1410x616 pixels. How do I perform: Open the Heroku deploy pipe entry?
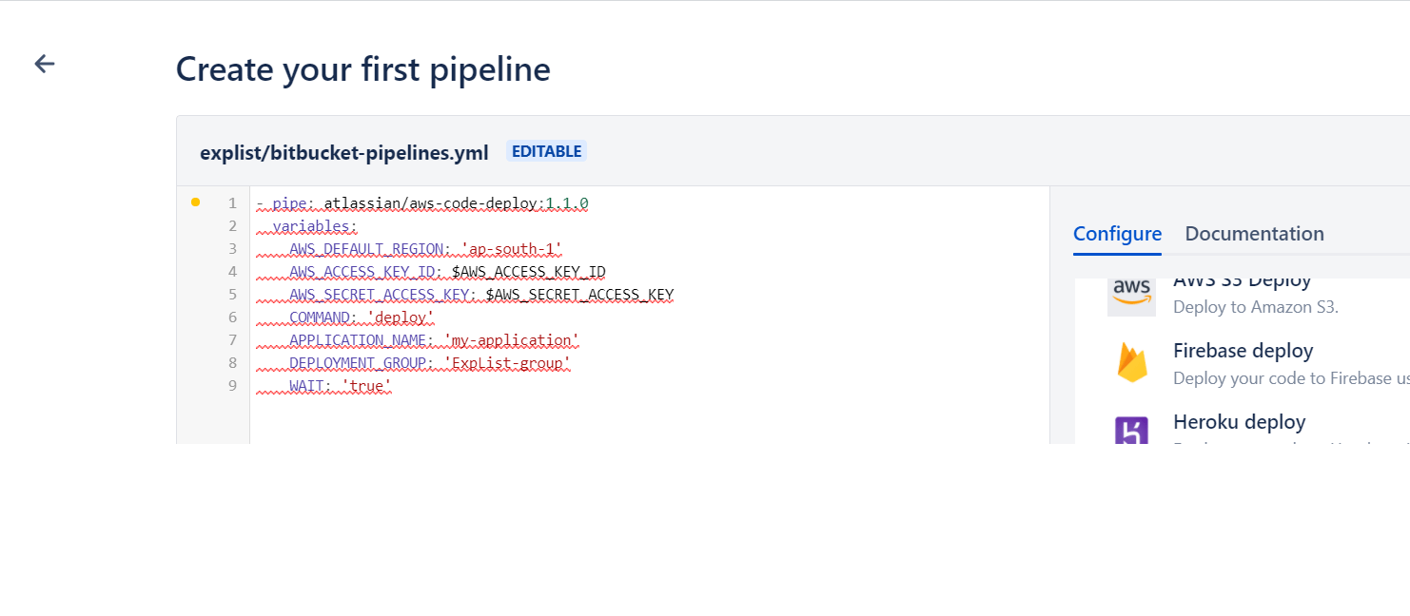(x=1239, y=421)
